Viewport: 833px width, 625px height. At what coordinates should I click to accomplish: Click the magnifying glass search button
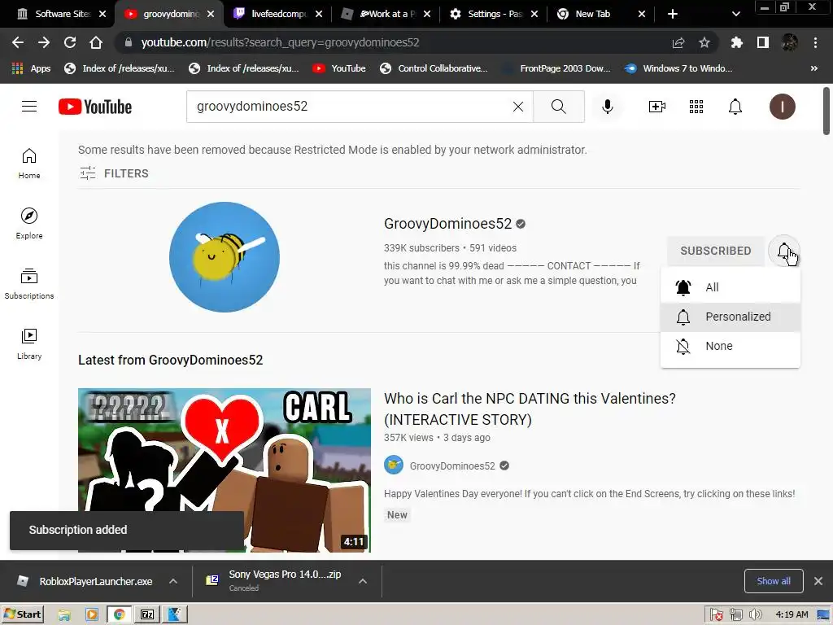(x=558, y=107)
